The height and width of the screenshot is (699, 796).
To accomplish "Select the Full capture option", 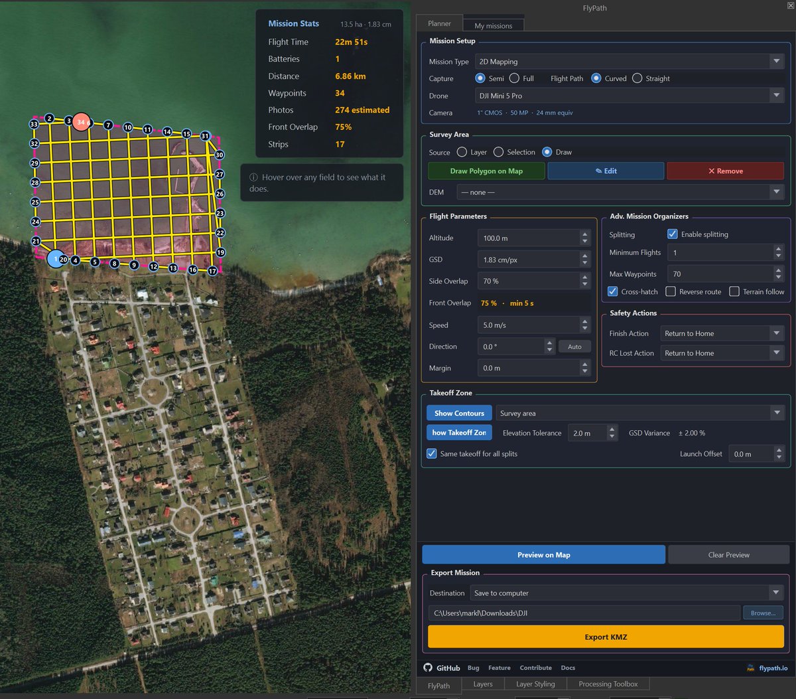I will coord(514,78).
